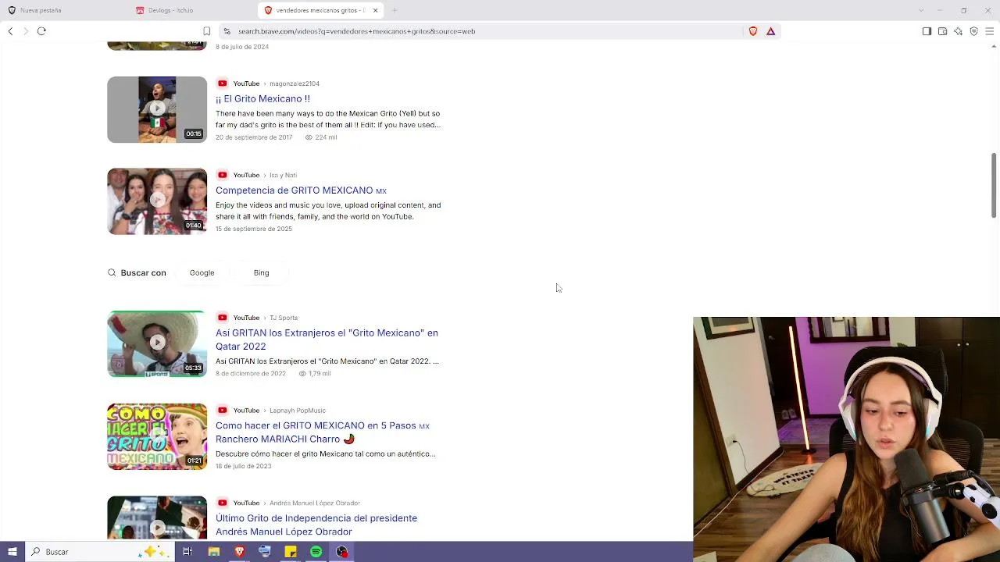Click the Buscar con magnifier icon
The image size is (1000, 562).
point(112,273)
